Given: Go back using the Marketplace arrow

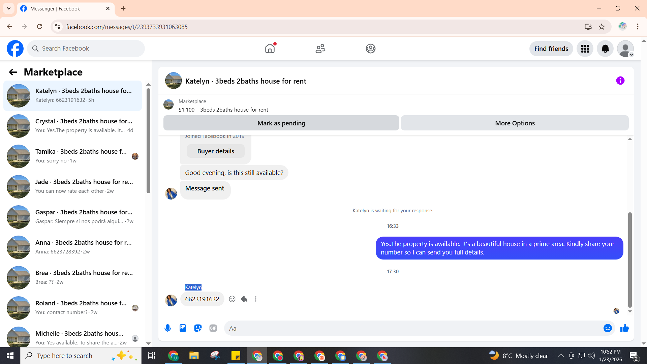Looking at the screenshot, I should [x=13, y=72].
